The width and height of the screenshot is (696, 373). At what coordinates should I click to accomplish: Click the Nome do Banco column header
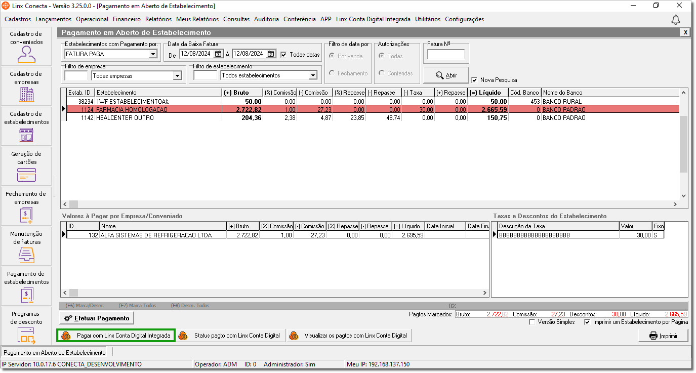coord(610,93)
